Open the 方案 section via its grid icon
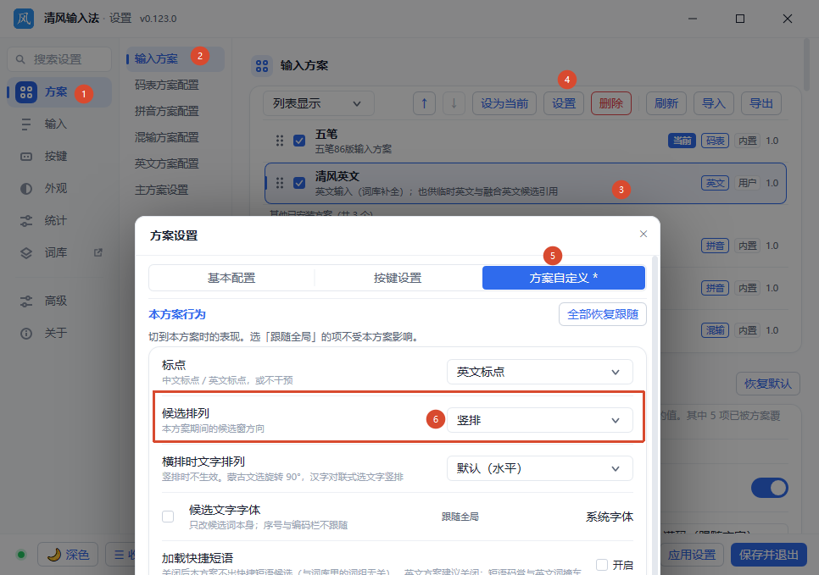Viewport: 819px width, 575px height. click(x=26, y=92)
